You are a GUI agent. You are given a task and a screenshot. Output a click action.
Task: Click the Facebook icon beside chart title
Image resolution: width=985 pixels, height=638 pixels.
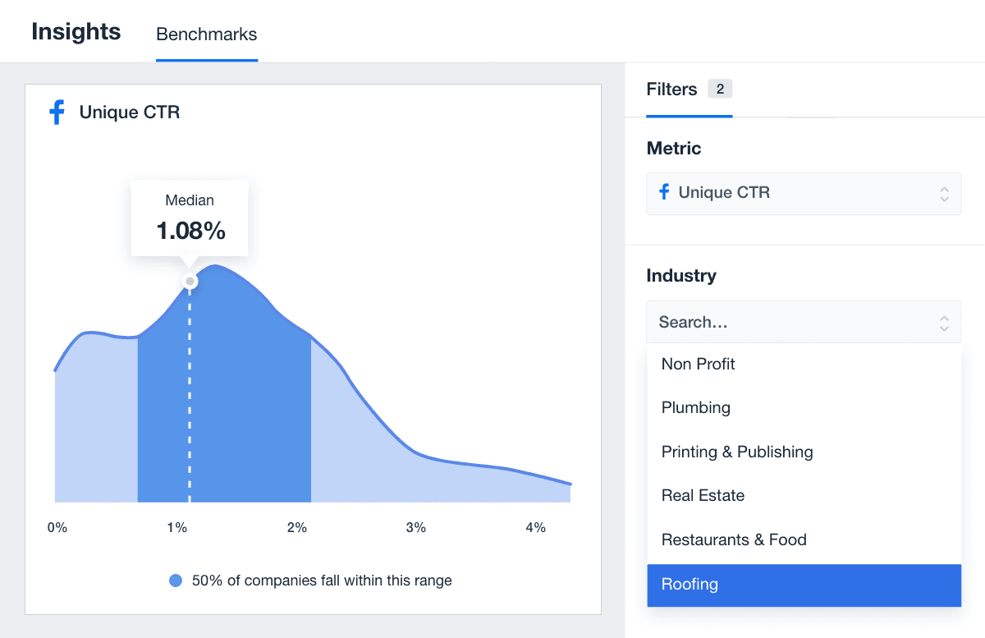pyautogui.click(x=57, y=112)
